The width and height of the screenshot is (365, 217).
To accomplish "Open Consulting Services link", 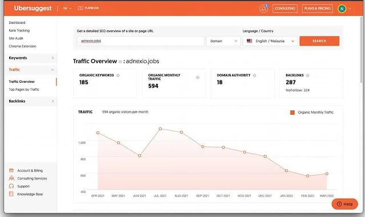I will point(32,178).
